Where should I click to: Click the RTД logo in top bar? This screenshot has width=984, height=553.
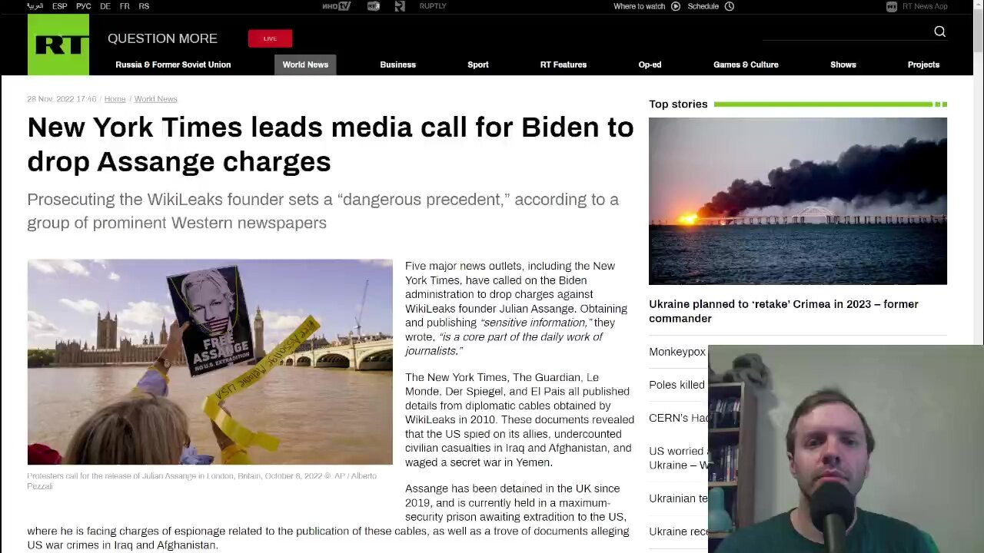pyautogui.click(x=374, y=6)
